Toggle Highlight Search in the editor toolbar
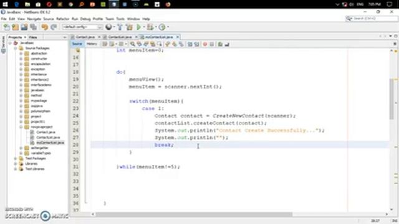 (x=152, y=44)
